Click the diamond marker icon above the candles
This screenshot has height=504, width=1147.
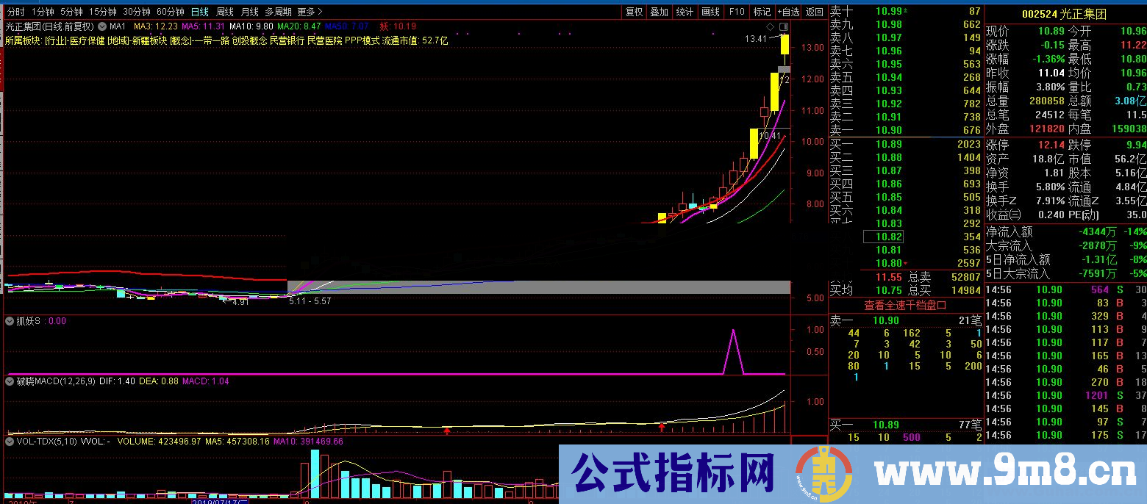770,26
